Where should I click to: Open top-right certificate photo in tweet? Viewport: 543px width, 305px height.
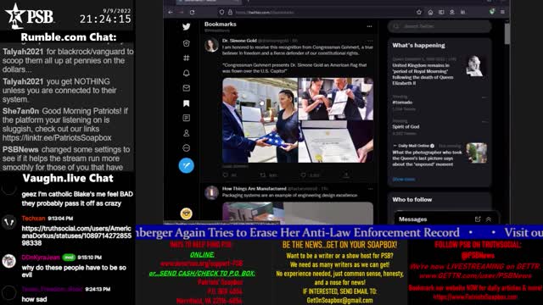(336, 98)
